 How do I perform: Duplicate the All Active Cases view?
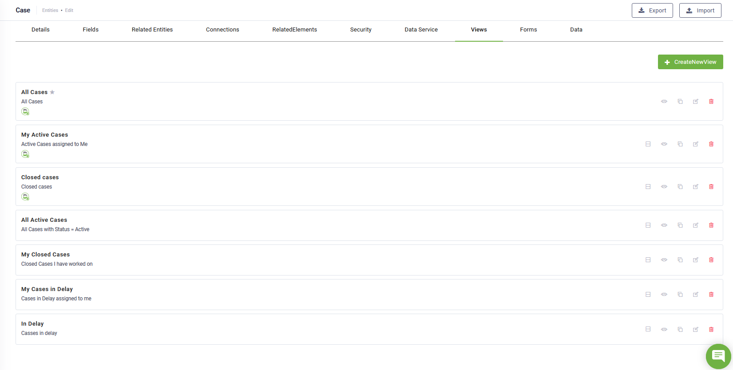[680, 225]
